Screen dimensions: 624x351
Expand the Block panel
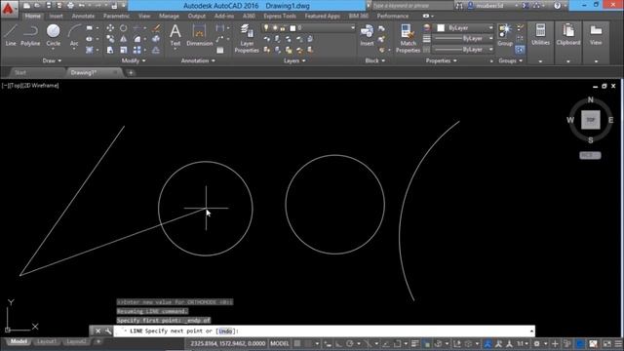374,60
